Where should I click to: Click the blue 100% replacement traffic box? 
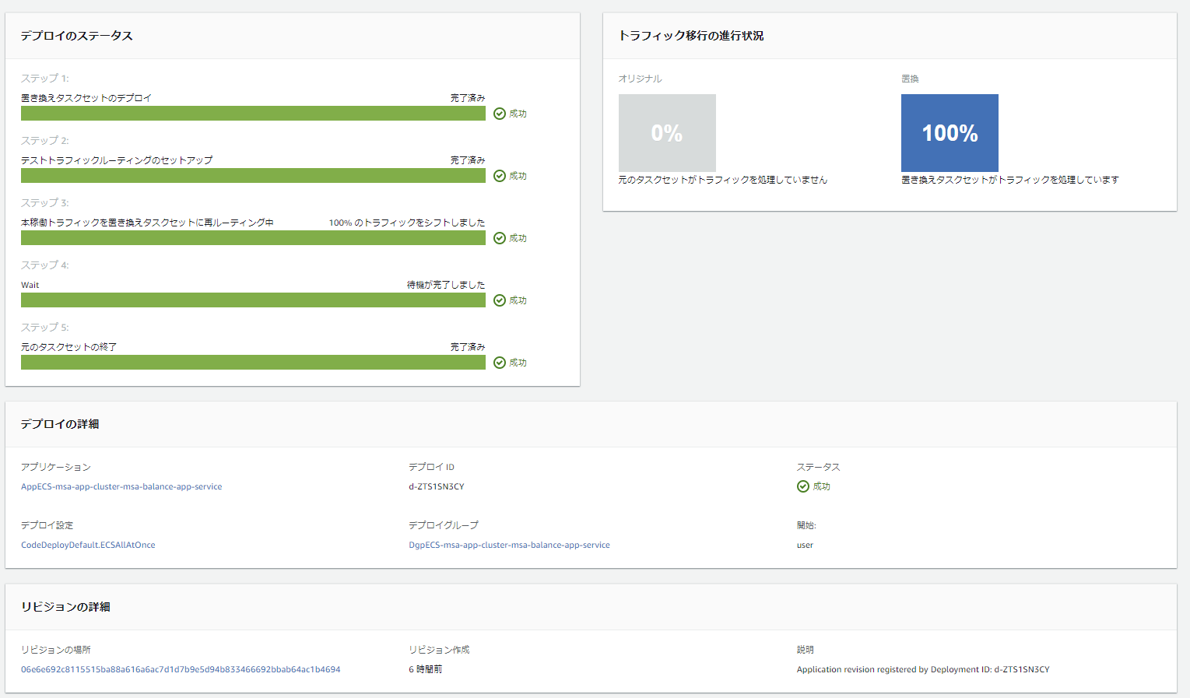click(x=950, y=133)
